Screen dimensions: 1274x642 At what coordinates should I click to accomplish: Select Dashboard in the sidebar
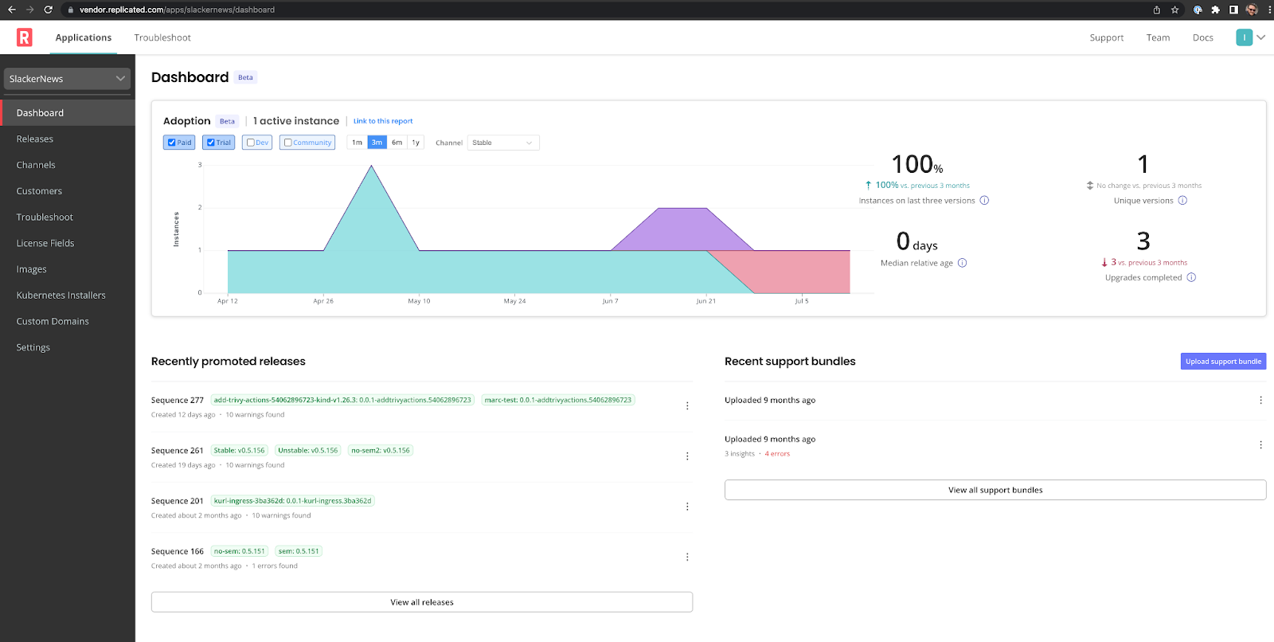[68, 113]
